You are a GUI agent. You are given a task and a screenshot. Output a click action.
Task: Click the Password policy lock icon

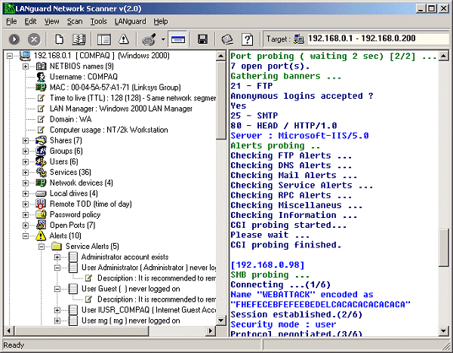pyautogui.click(x=42, y=215)
